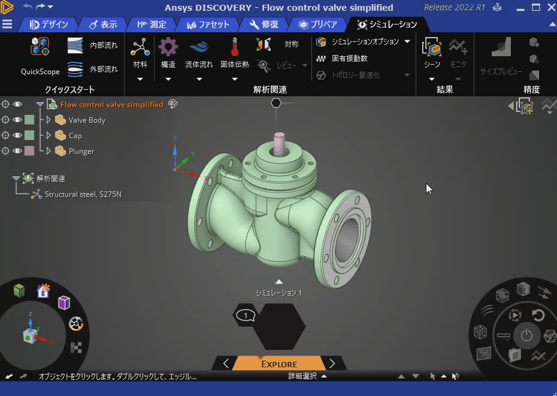The image size is (557, 396).
Task: Toggle the target circle for Plunger
Action: click(x=5, y=151)
